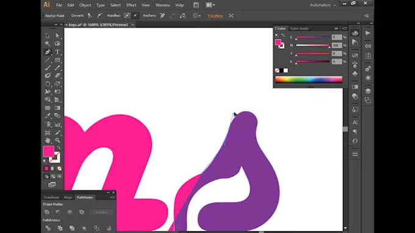415x233 pixels.
Task: Open control bar options menu
Action: point(366,16)
